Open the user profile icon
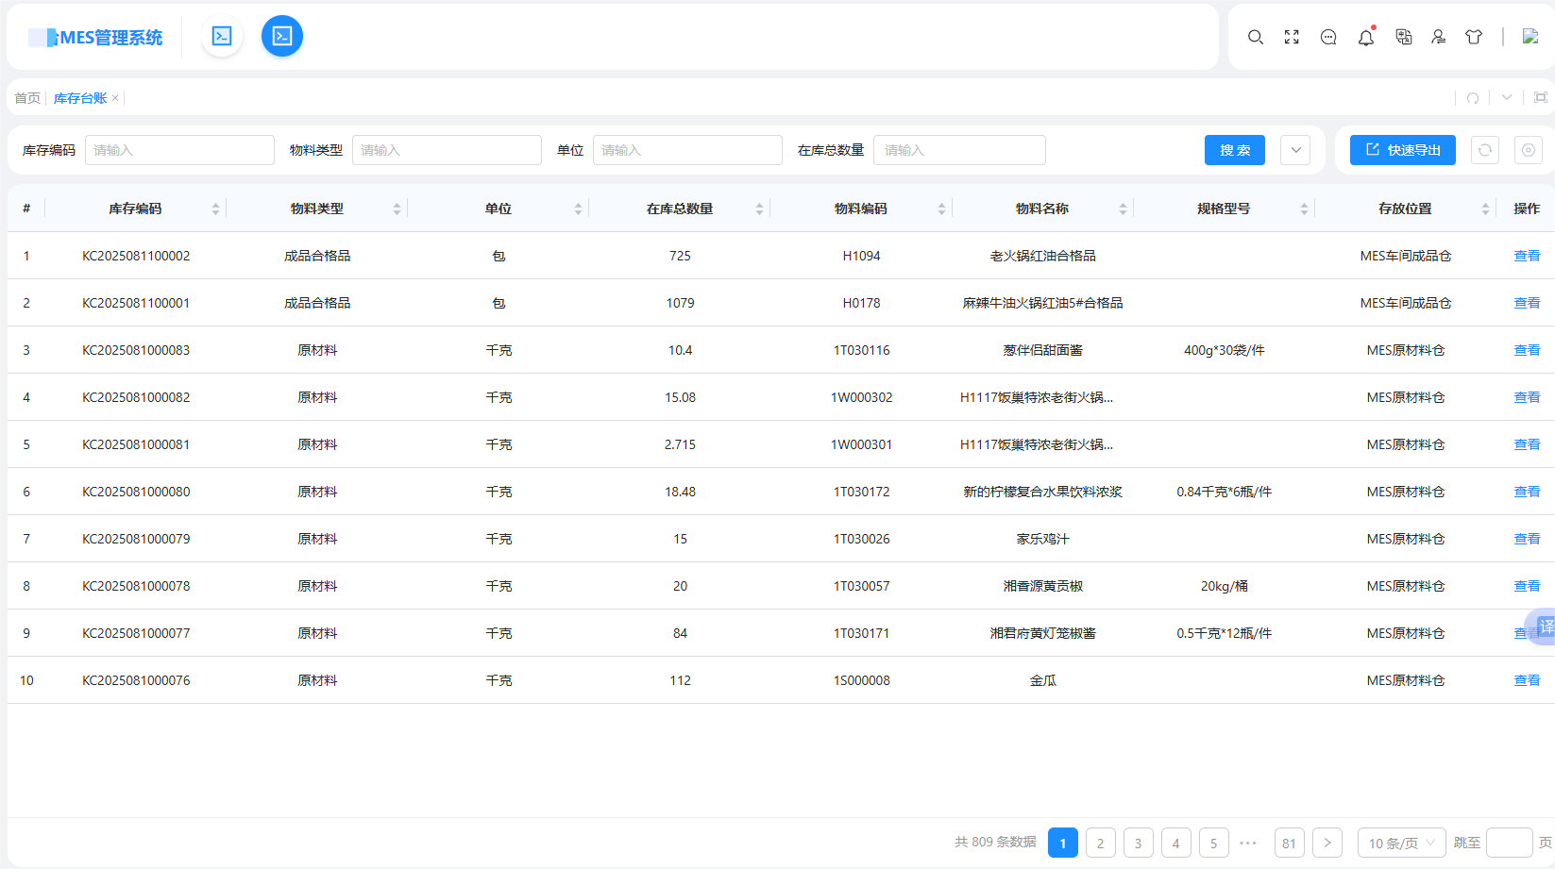The image size is (1555, 869). coord(1438,37)
